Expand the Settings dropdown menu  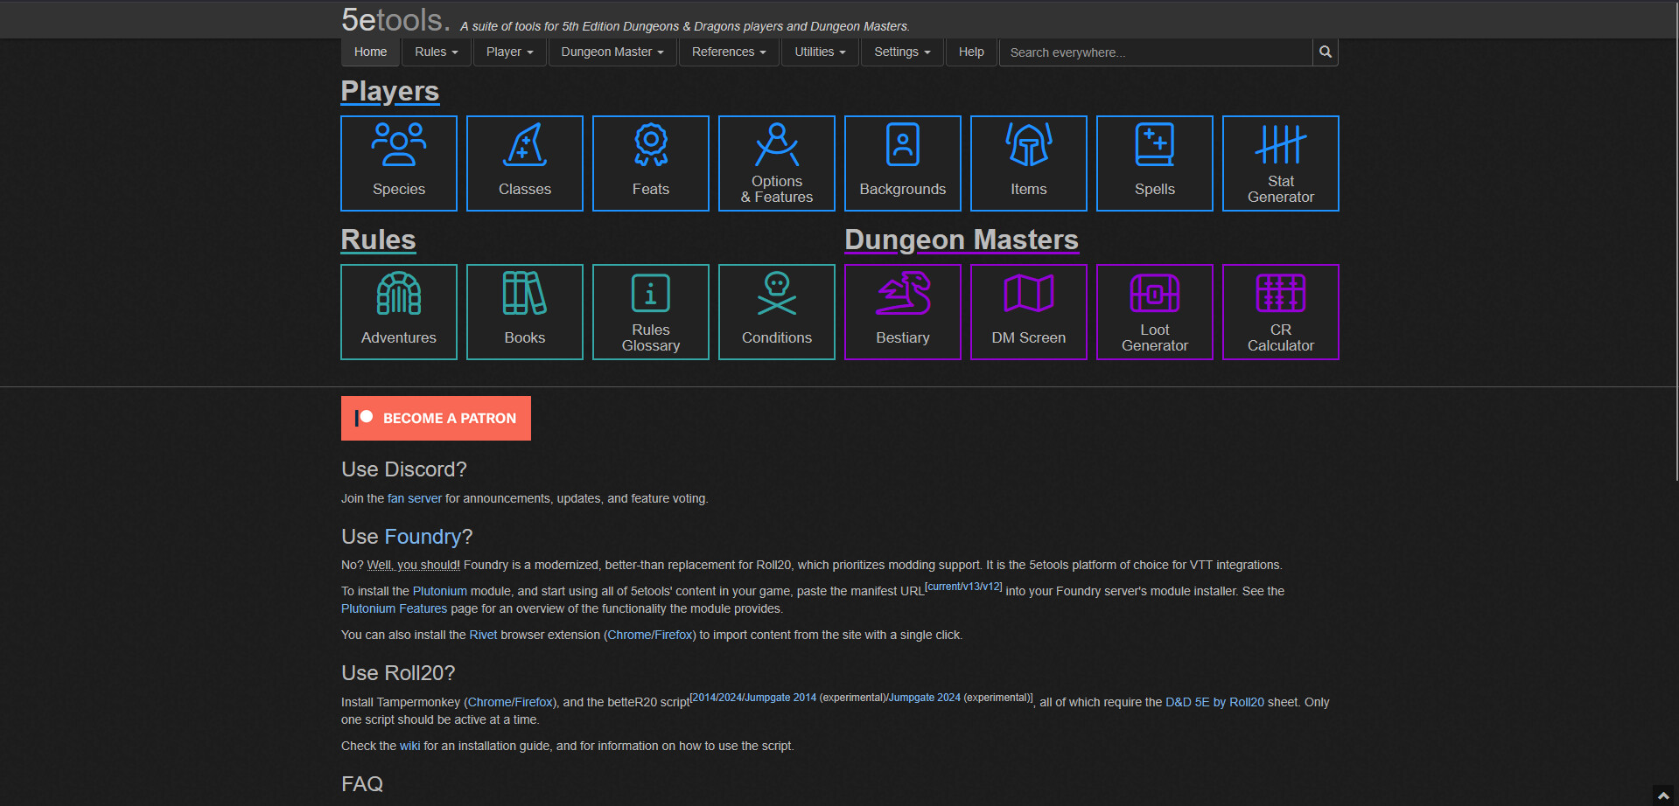tap(902, 52)
